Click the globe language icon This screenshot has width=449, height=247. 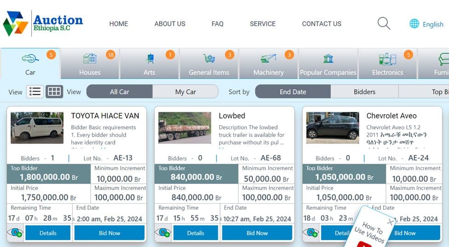click(x=414, y=24)
